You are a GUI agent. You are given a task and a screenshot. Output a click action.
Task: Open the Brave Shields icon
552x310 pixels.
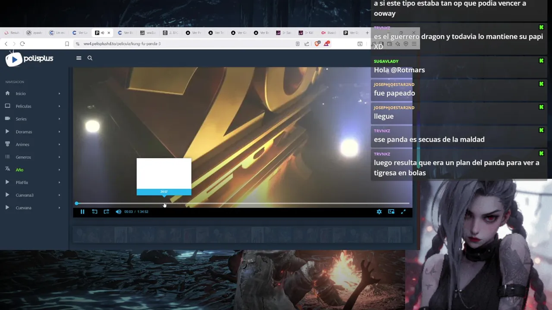(317, 43)
